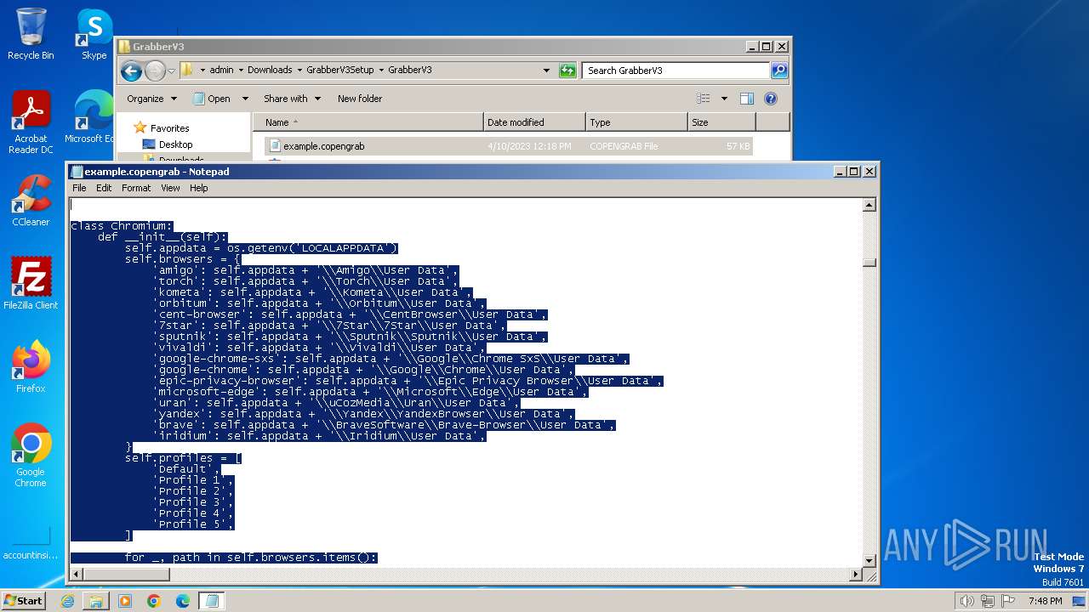Open Notepad View menu

coord(170,188)
